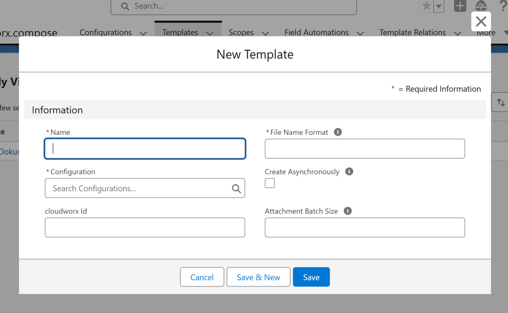Viewport: 508px width, 313px height.
Task: Expand the Scopes tab chevron
Action: click(265, 33)
